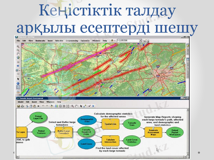Save the Tornado Impact Assessment model
214x160 pixels.
click(18, 106)
